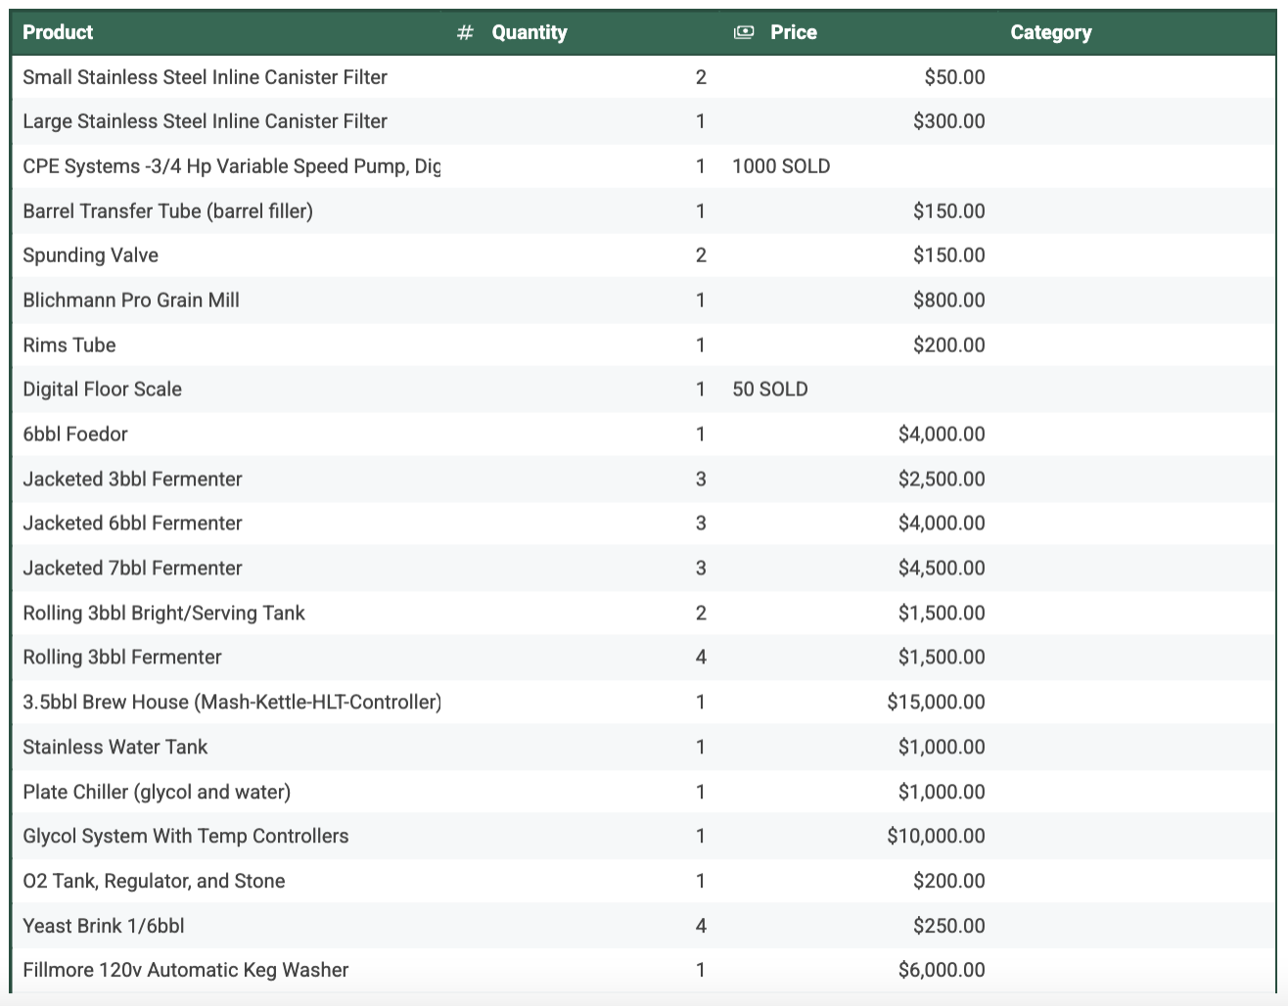
Task: Click the Fillmore 120v Automatic Keg Washer name
Action: (x=186, y=971)
